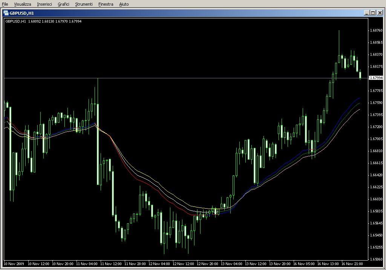The image size is (386, 270).
Task: Click the 11 Nov 04:00 time label
Action: point(87,264)
